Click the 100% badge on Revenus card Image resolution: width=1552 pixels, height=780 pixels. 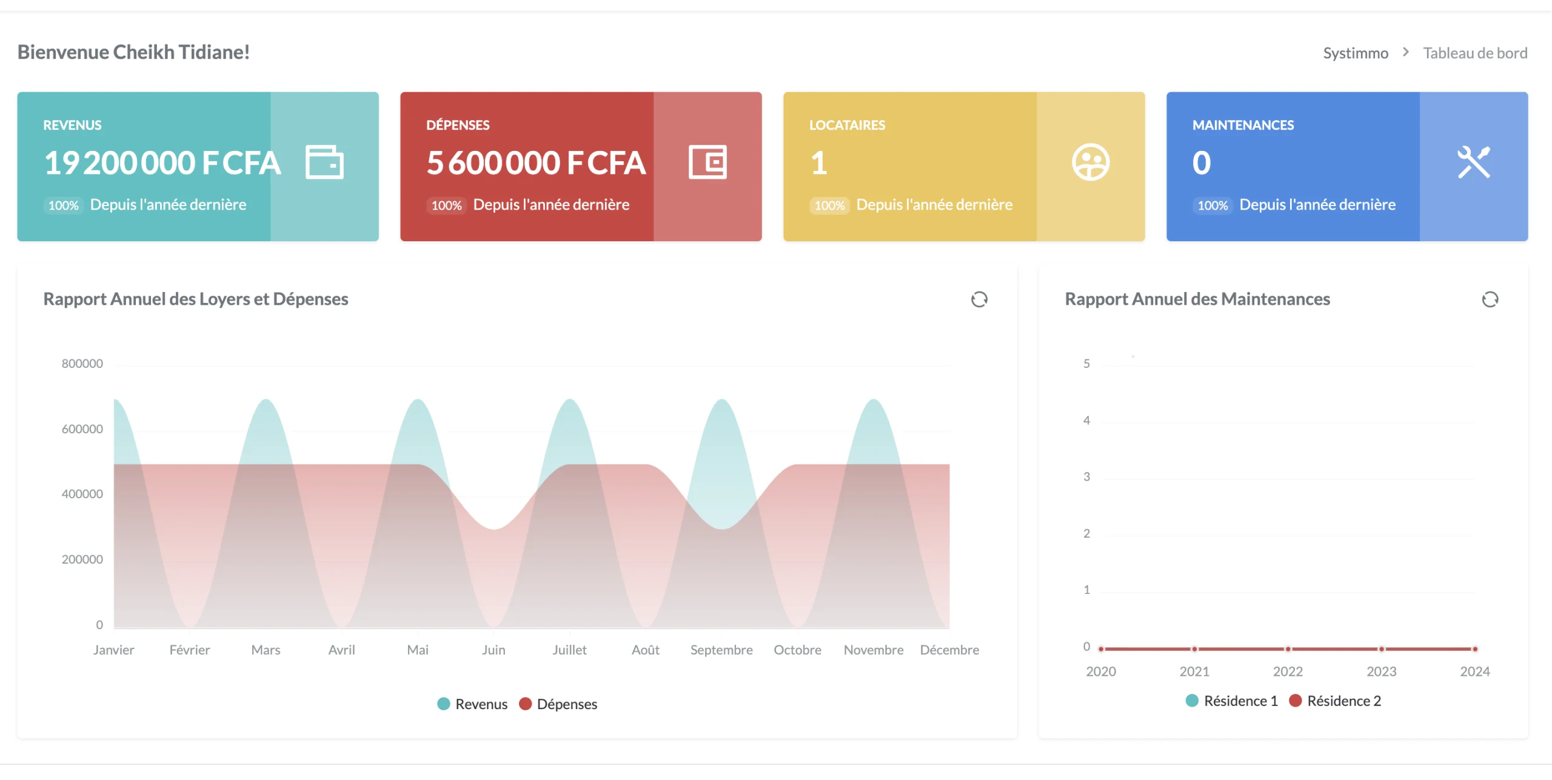tap(64, 205)
